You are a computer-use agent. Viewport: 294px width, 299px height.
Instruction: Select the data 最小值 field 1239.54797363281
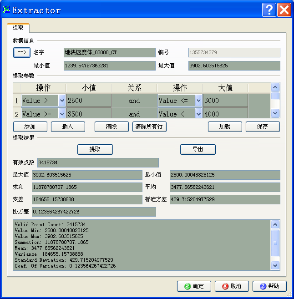tap(109, 66)
